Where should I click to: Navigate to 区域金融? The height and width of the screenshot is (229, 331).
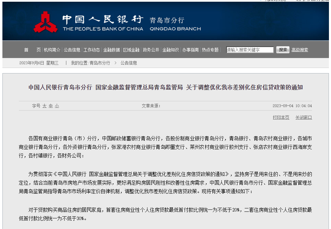coord(131,50)
